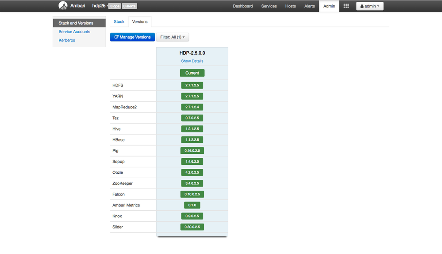Click the MapReduce2 service row label

click(x=125, y=107)
